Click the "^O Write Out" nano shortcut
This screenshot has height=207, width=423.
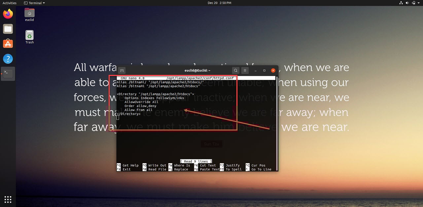pyautogui.click(x=155, y=165)
